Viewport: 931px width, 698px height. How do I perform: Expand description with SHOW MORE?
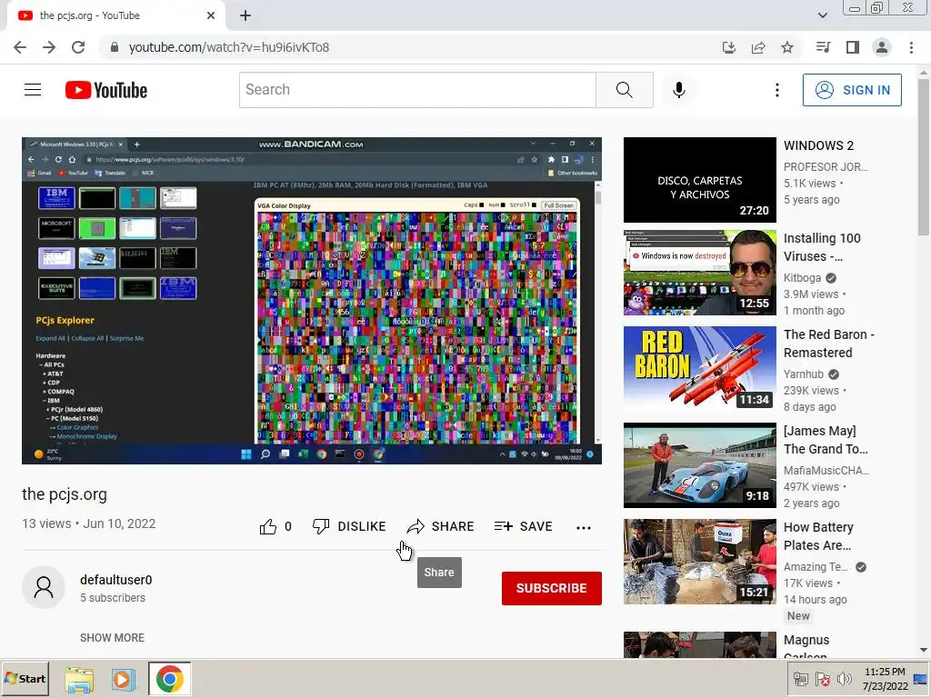(112, 637)
